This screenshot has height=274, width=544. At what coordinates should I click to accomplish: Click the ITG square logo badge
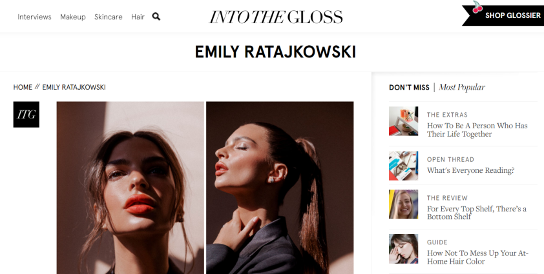26,114
